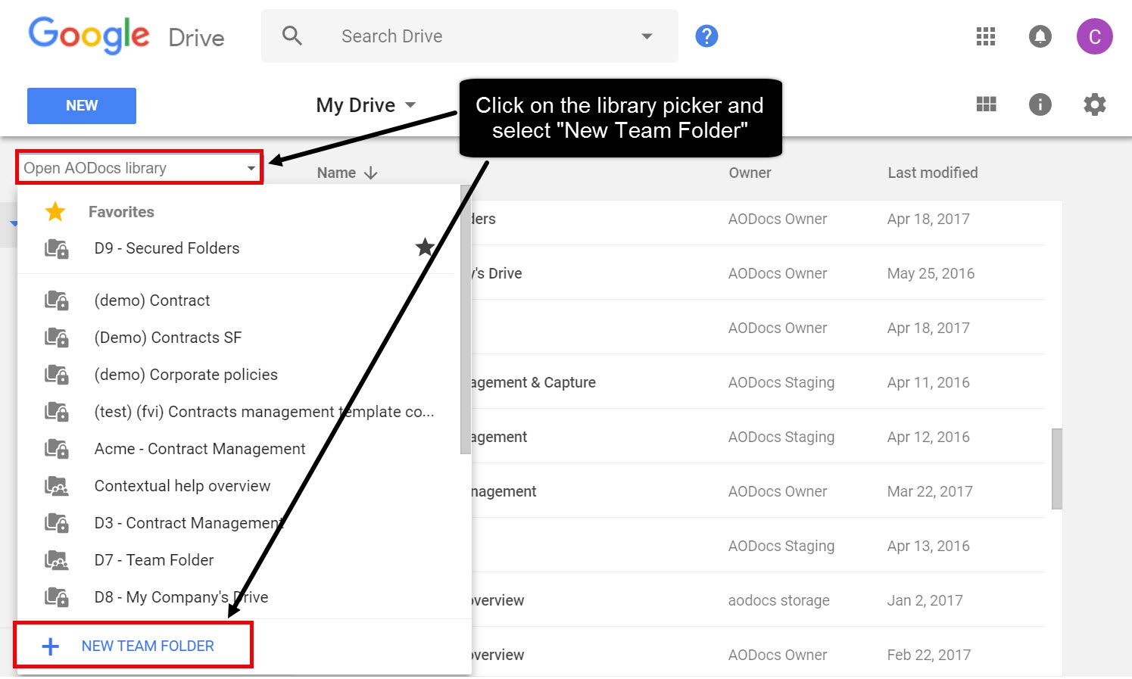Click the row modified Mar 22, 2017
Viewport: 1132px width, 679px height.
tap(757, 491)
